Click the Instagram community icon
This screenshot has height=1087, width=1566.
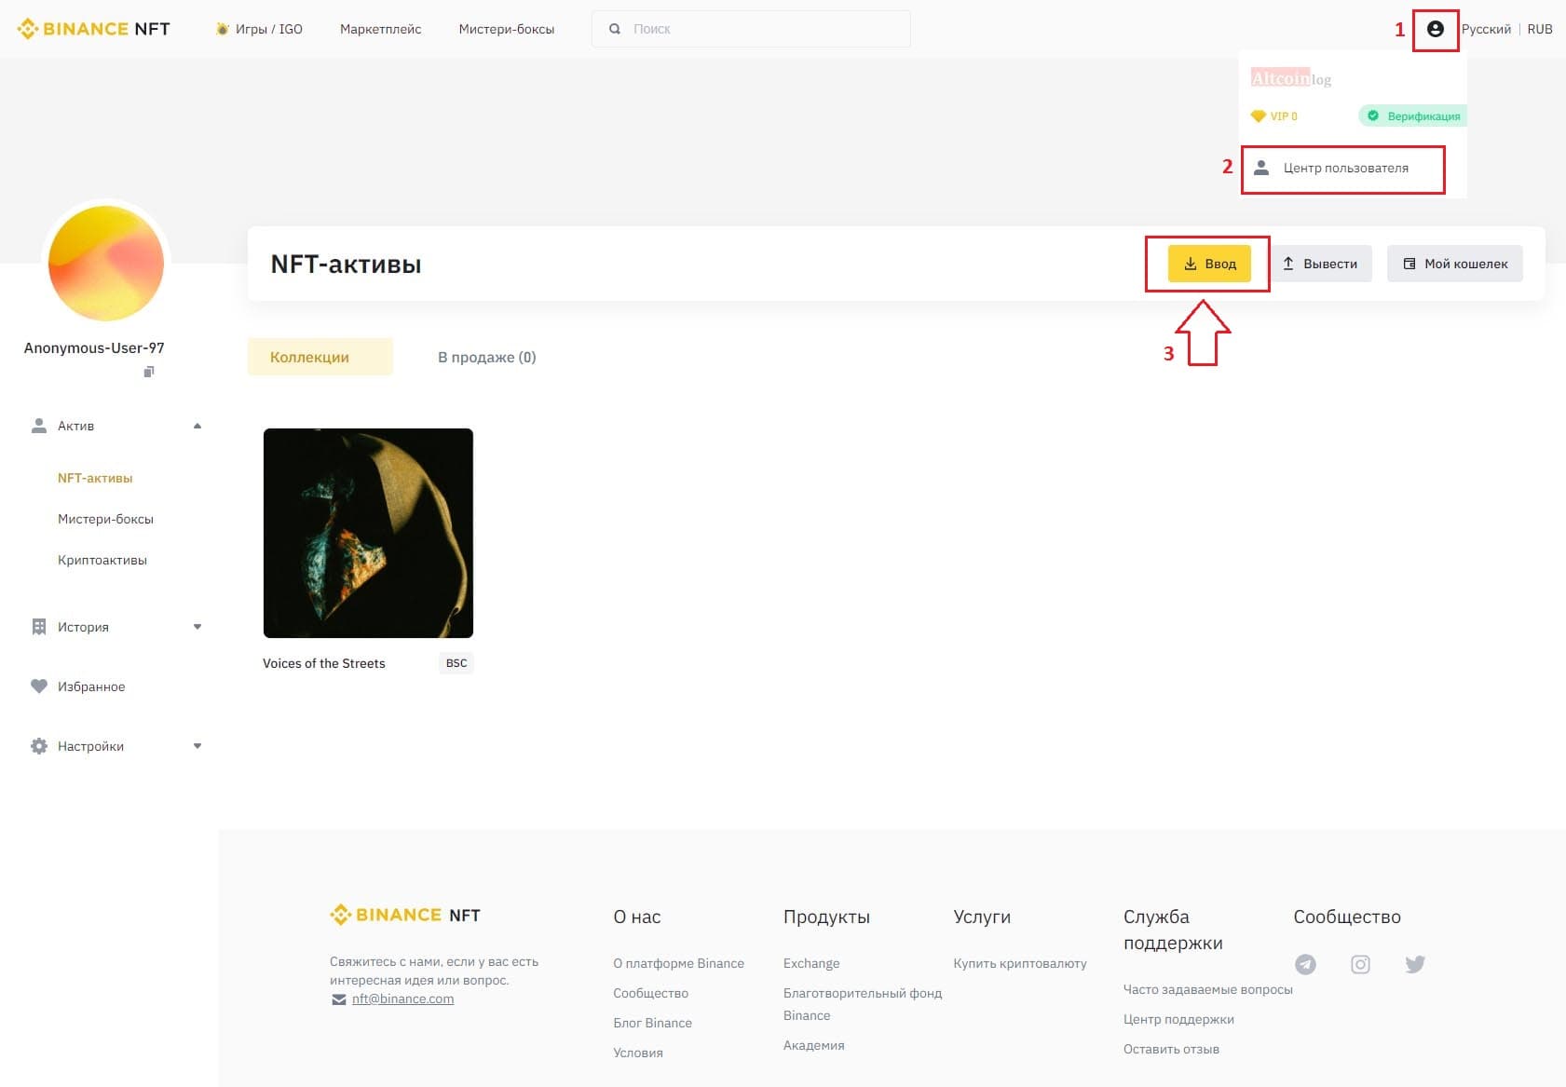[1360, 964]
